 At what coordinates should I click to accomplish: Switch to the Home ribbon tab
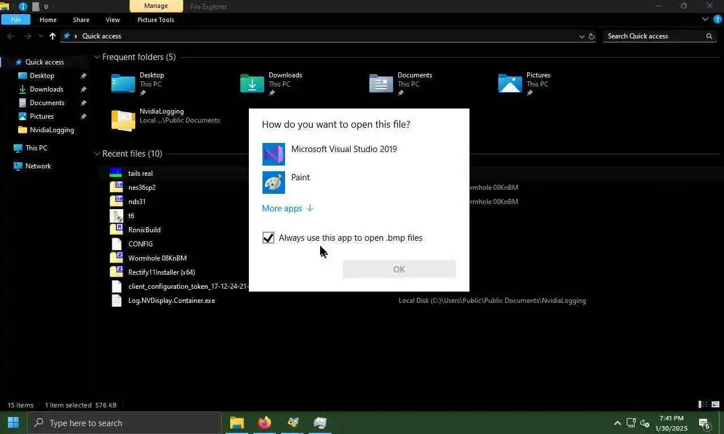click(x=48, y=20)
